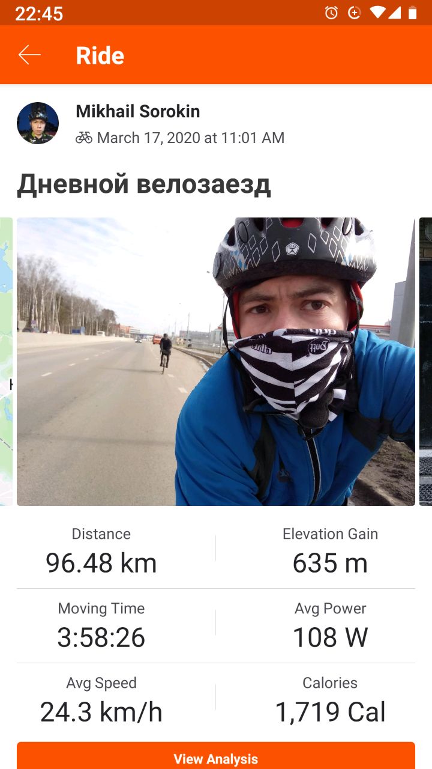Tap the 96.48 km Distance stat
432x769 pixels.
pyautogui.click(x=101, y=552)
